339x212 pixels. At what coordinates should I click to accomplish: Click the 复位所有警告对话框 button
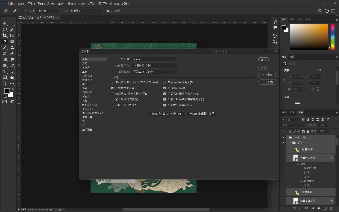click(166, 114)
